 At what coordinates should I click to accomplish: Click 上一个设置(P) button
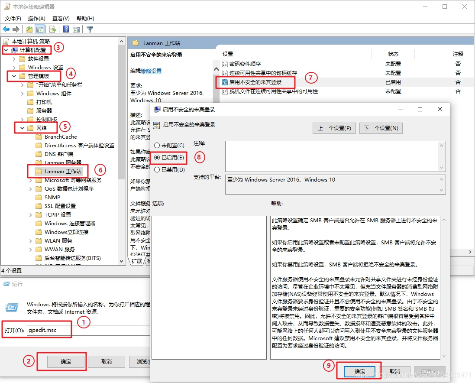(x=334, y=128)
